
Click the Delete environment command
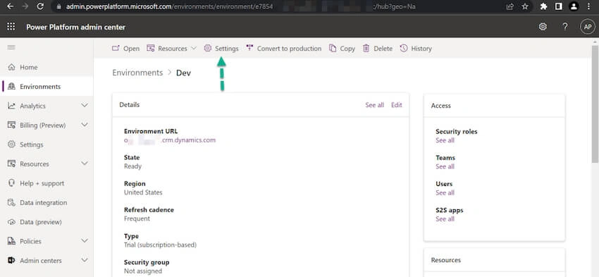point(378,49)
